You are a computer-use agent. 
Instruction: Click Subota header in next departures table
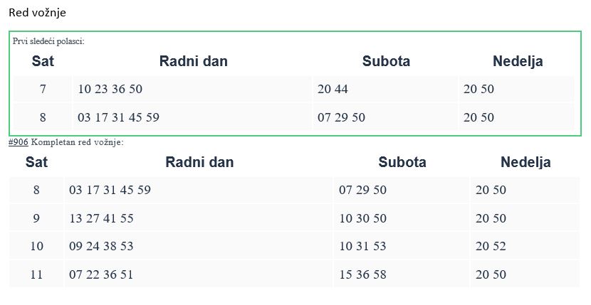[x=386, y=61]
